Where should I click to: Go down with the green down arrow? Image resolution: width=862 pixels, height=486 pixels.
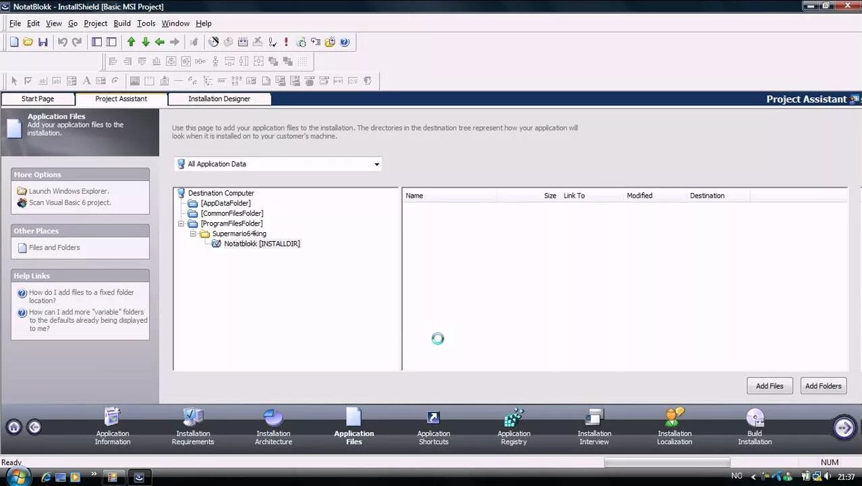pos(146,42)
